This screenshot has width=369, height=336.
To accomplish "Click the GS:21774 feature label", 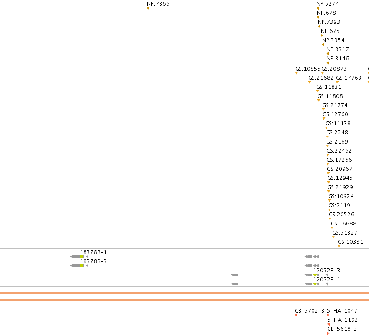I will (x=335, y=105).
